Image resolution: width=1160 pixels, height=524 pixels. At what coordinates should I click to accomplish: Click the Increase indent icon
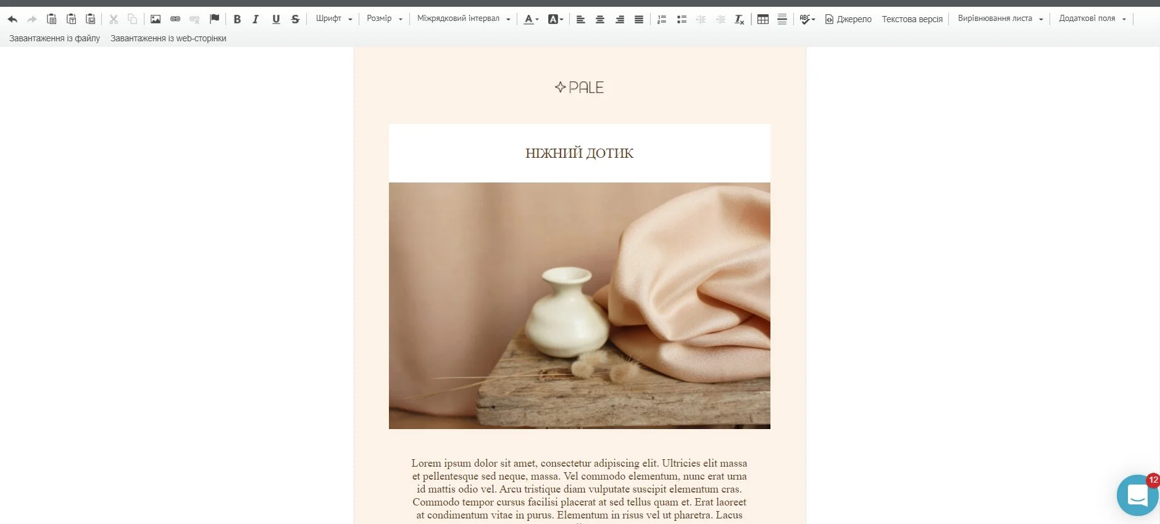[720, 19]
